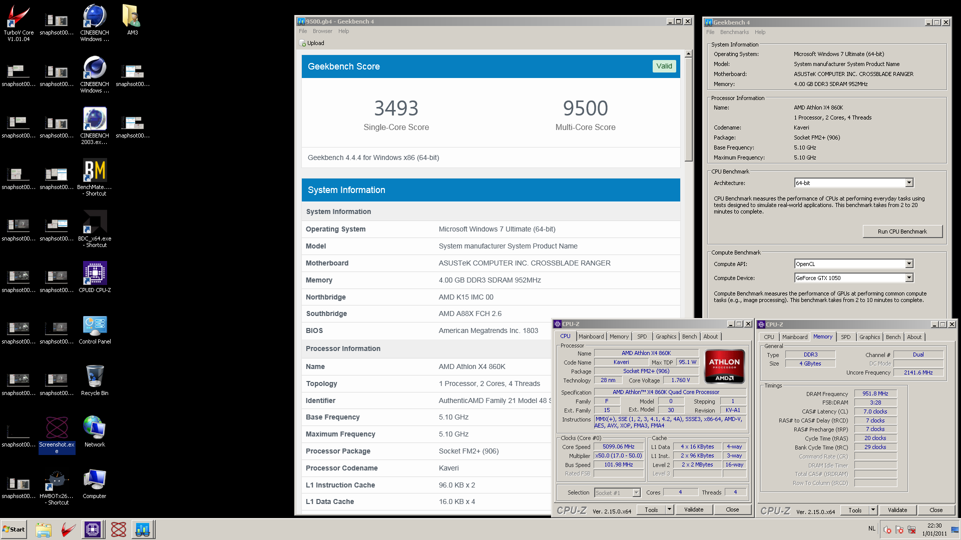Switch to About tab in left CPU-Z
Viewport: 961px width, 540px height.
tap(711, 336)
